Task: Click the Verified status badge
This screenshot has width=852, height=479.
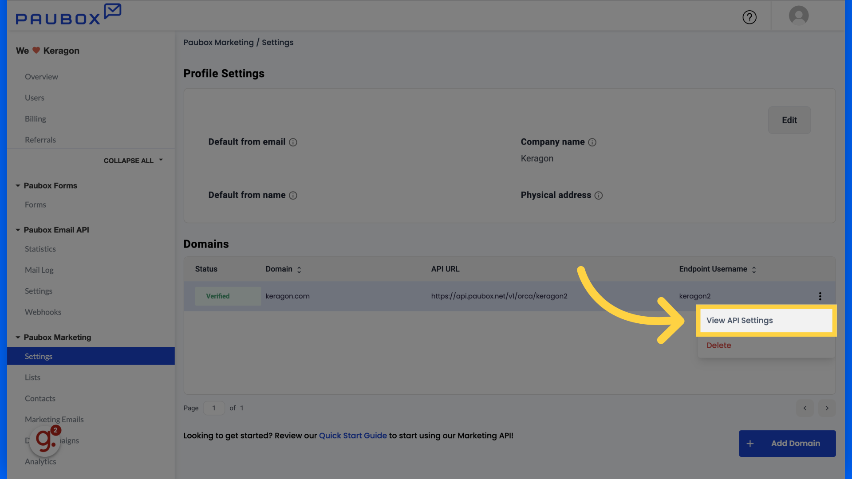Action: click(x=228, y=296)
